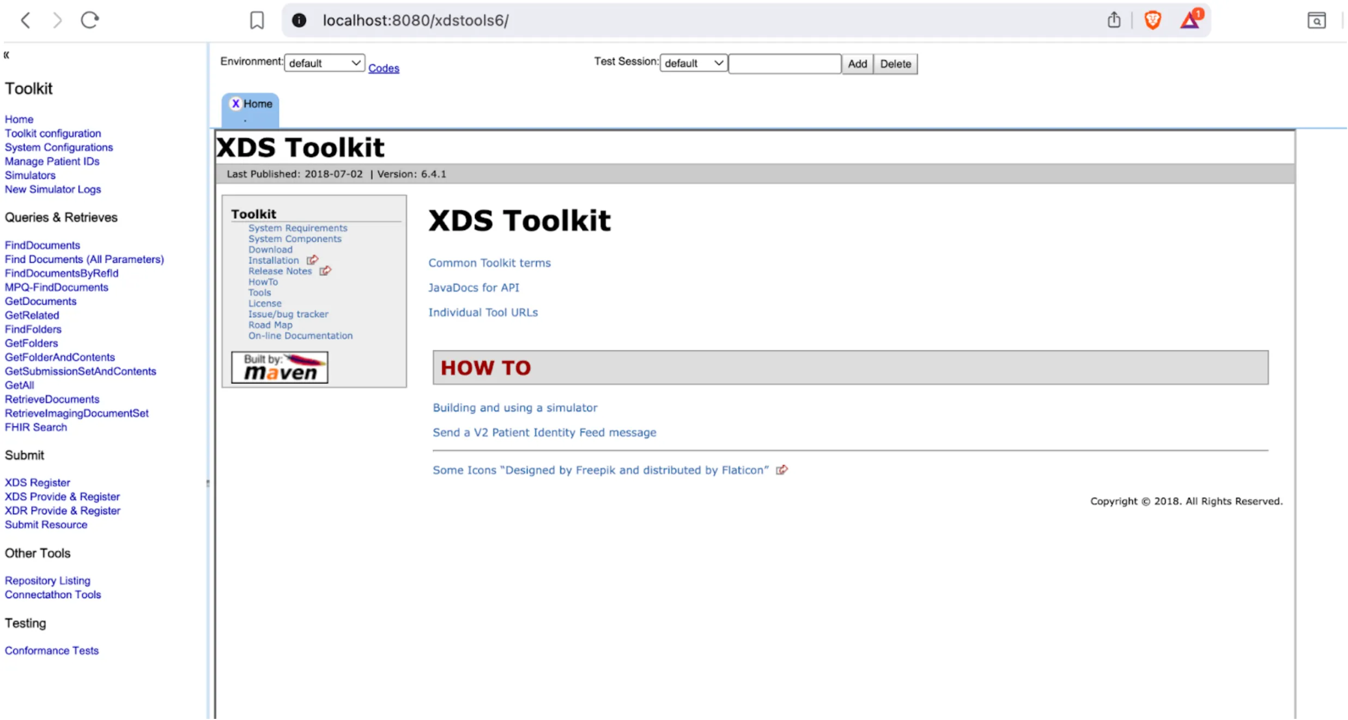The height and width of the screenshot is (720, 1348).
Task: Reload the page
Action: 89,20
